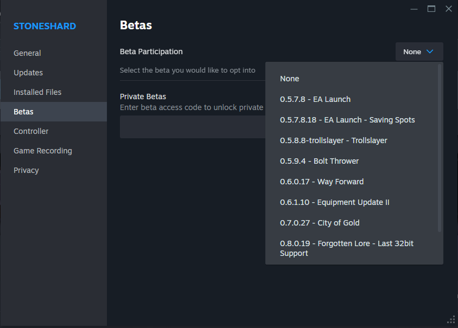The height and width of the screenshot is (328, 458).
Task: Click the Beta Participation label
Action: coord(151,52)
